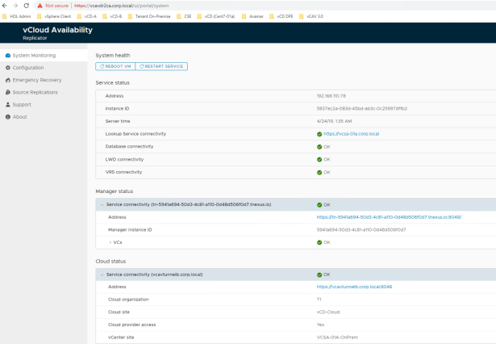Viewport: 496px width, 344px height.
Task: Open the Emergency Recovery menu item
Action: click(x=37, y=80)
